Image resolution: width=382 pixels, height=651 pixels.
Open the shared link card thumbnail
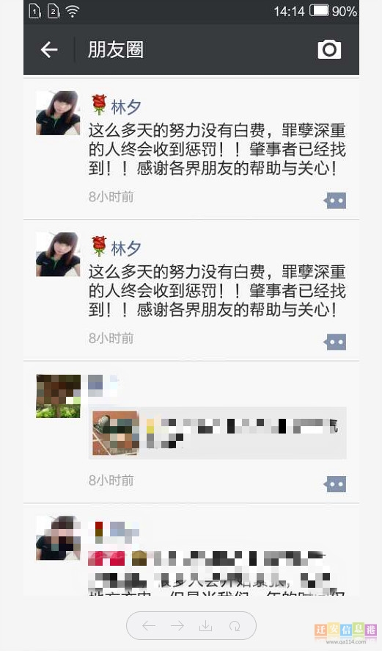pyautogui.click(x=116, y=433)
